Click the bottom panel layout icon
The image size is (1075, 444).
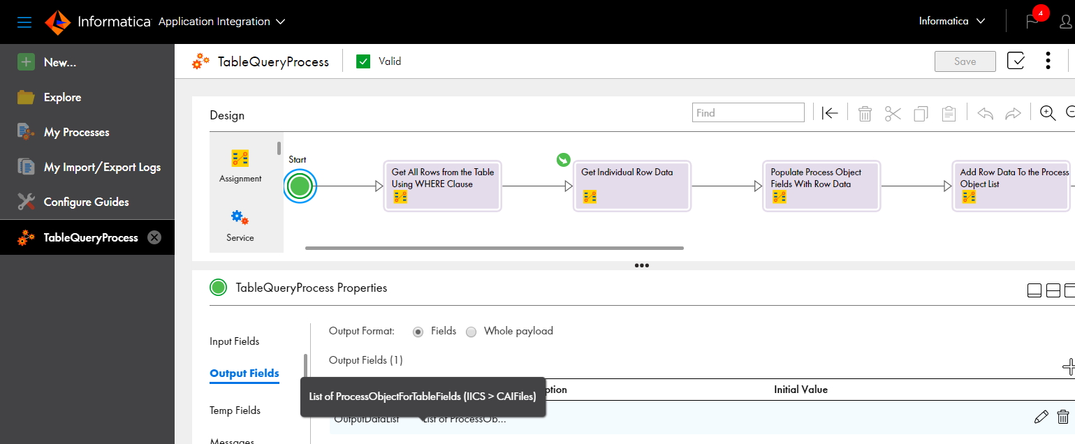click(x=1034, y=290)
